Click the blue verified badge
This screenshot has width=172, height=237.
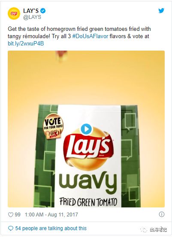coord(43,11)
